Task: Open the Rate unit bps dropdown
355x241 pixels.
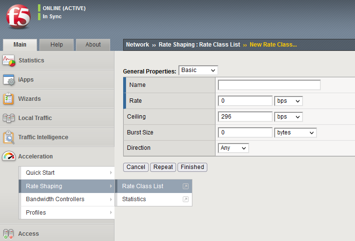Action: click(x=288, y=101)
